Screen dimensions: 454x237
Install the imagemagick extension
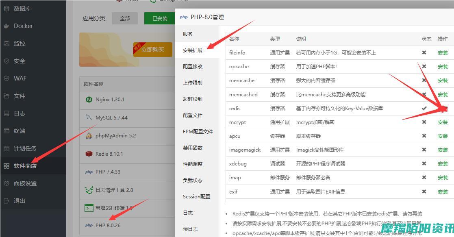click(443, 150)
